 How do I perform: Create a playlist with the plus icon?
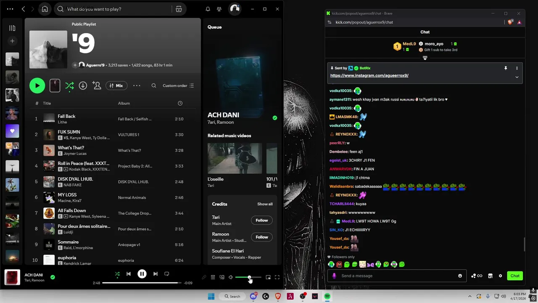click(12, 41)
